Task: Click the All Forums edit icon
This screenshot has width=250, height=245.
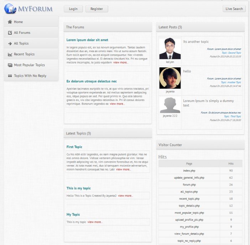Action: 10,33
